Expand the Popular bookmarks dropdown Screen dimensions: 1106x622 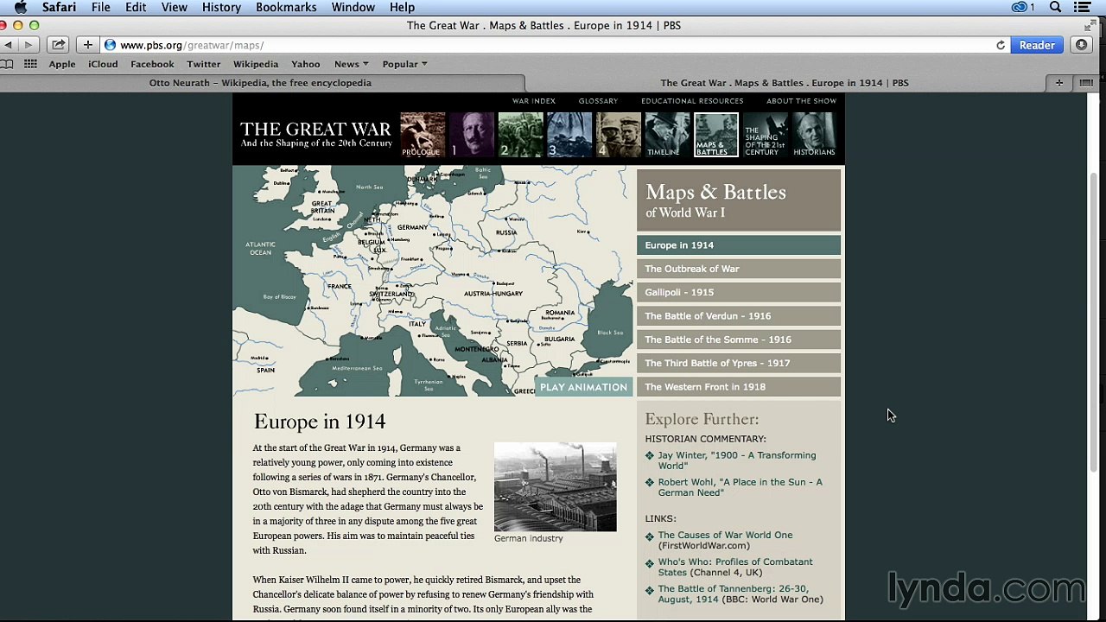[x=404, y=64]
